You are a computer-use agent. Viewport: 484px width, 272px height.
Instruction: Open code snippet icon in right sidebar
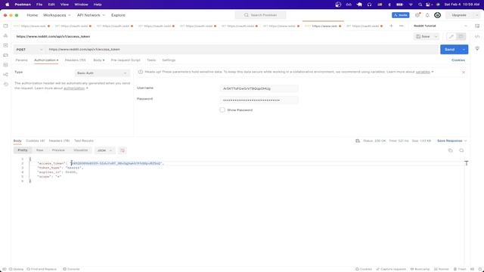coord(477,36)
